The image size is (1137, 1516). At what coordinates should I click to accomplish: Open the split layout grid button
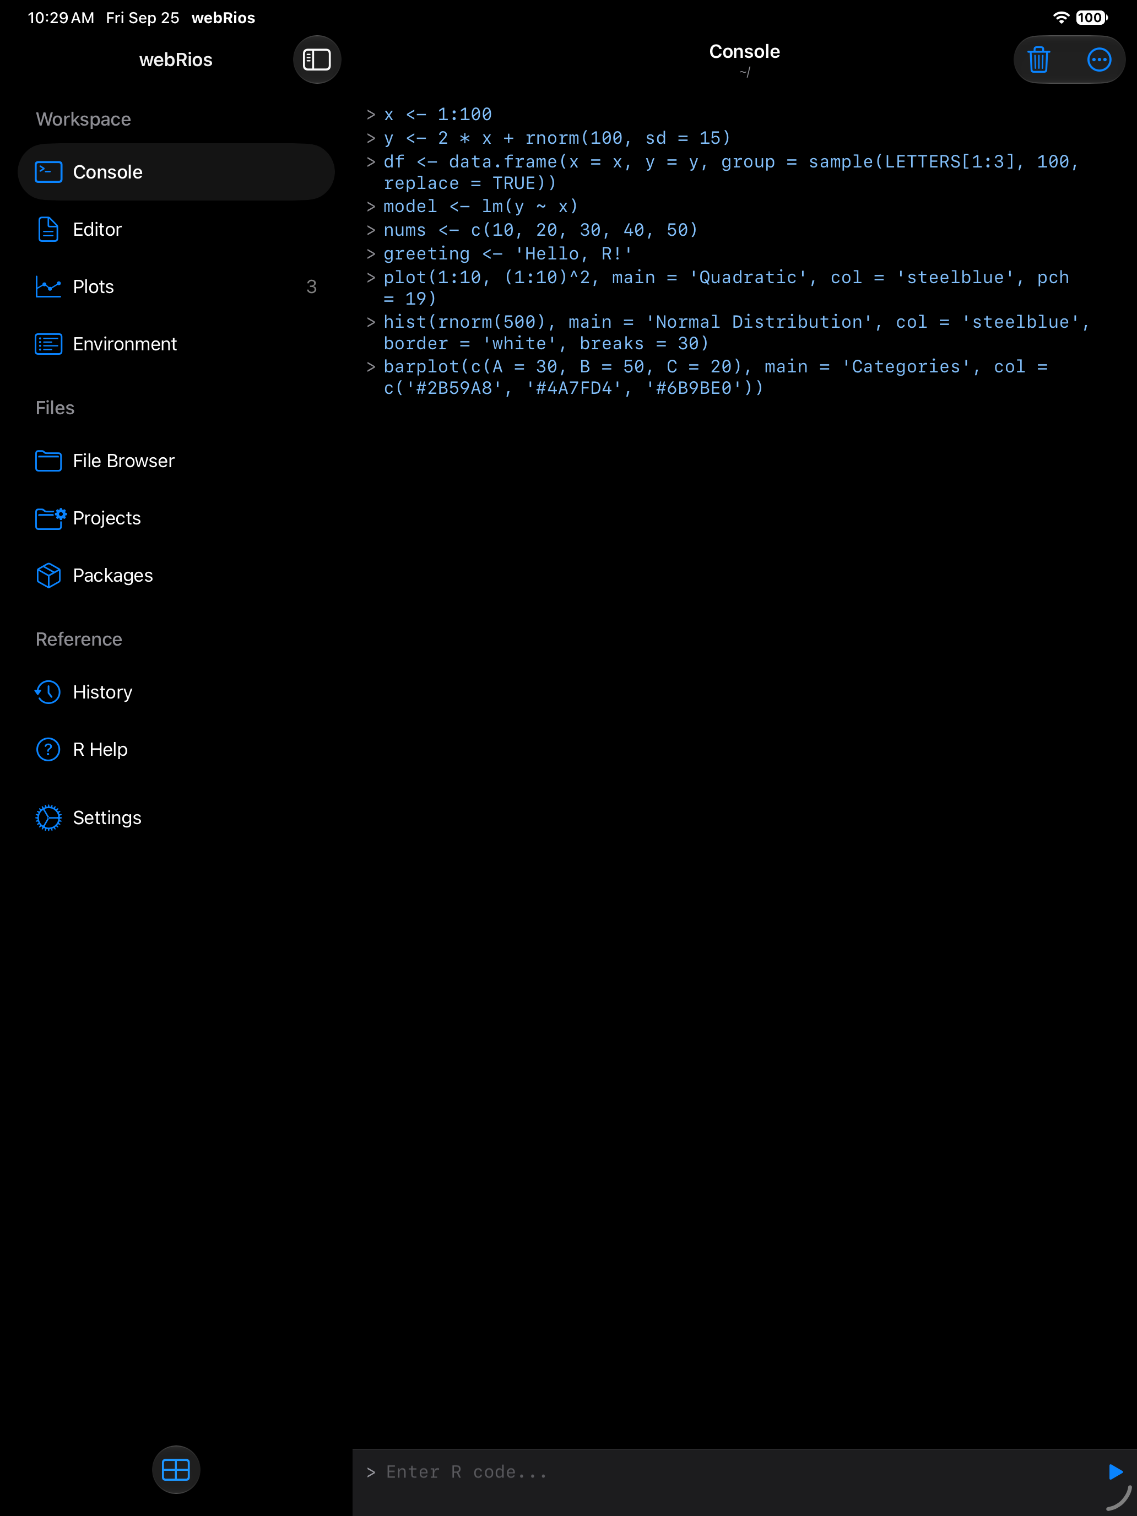(176, 1469)
